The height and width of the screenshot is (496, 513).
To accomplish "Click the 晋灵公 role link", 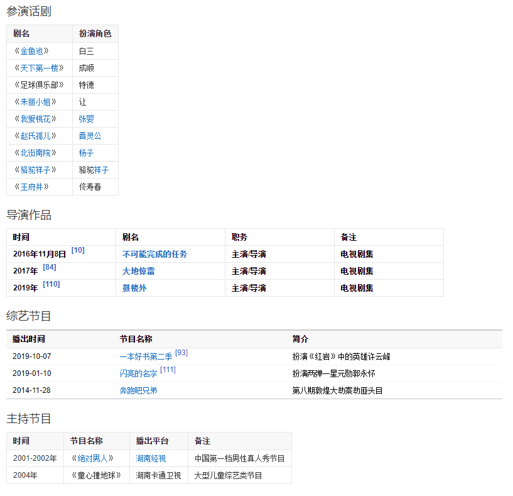I will pyautogui.click(x=90, y=136).
